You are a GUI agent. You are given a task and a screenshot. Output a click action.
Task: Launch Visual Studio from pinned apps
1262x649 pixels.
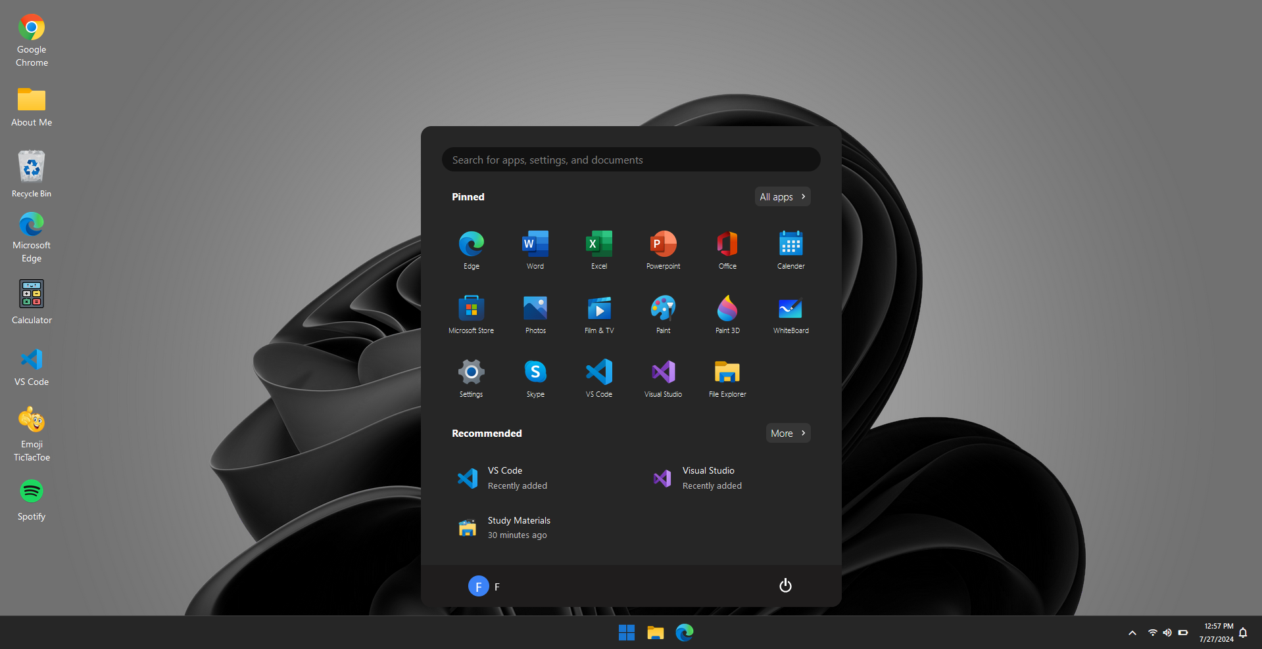pos(663,378)
